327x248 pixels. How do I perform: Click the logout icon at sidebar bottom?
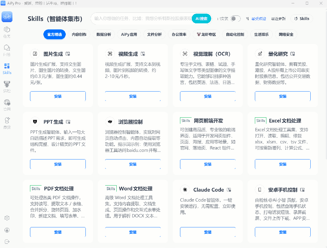7,242
